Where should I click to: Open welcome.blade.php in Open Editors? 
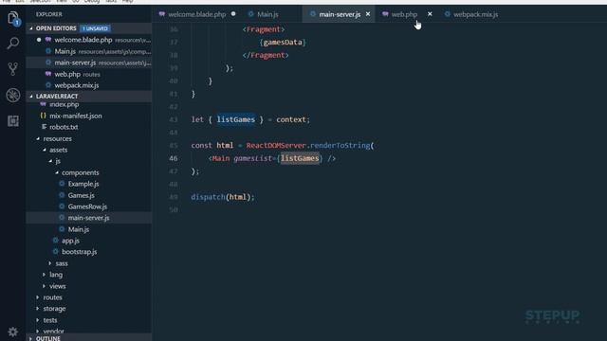tap(89, 40)
